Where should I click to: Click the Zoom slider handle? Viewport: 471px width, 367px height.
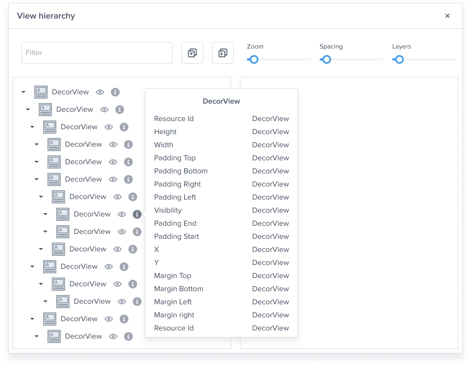pyautogui.click(x=254, y=59)
